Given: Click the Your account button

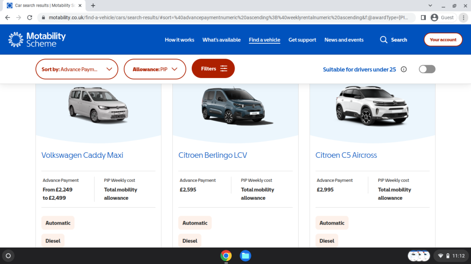Looking at the screenshot, I should coord(443,39).
